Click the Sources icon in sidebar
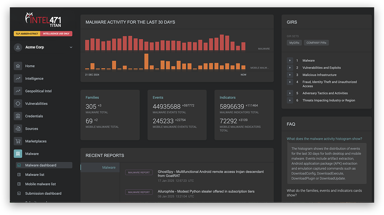 (x=18, y=129)
